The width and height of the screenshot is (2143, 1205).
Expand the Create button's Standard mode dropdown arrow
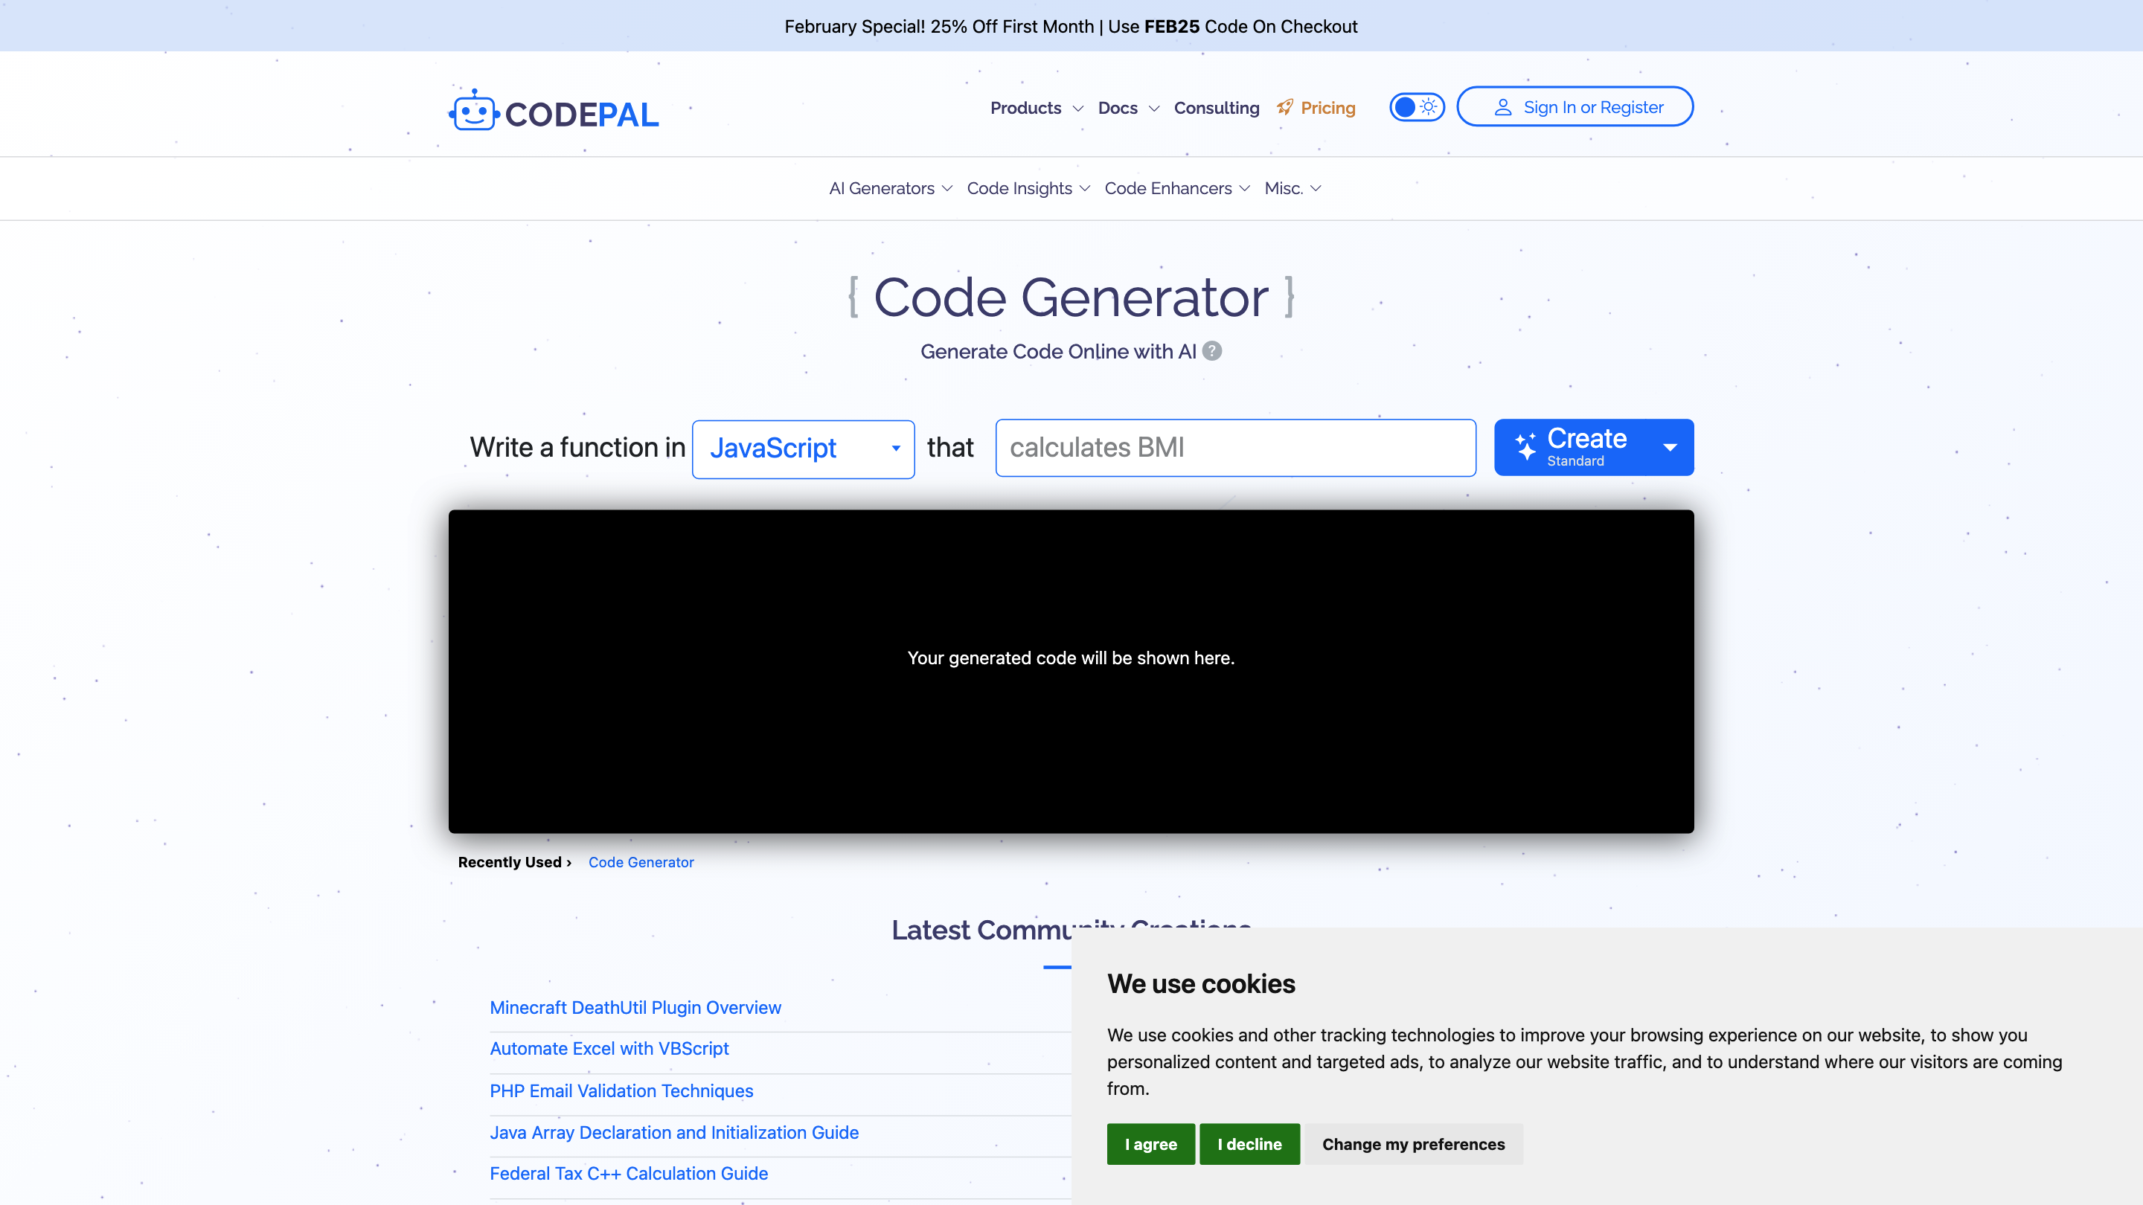(1670, 447)
